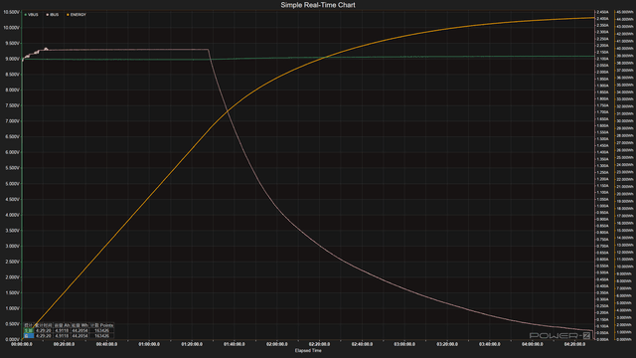636x358 pixels.
Task: Toggle the VBUS series in legend
Action: click(31, 15)
